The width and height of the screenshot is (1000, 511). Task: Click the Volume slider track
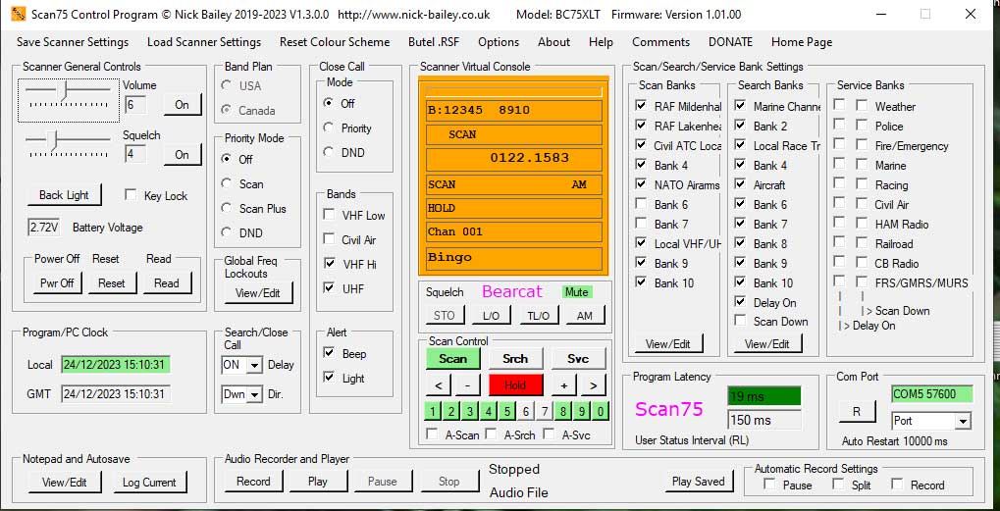tap(69, 89)
